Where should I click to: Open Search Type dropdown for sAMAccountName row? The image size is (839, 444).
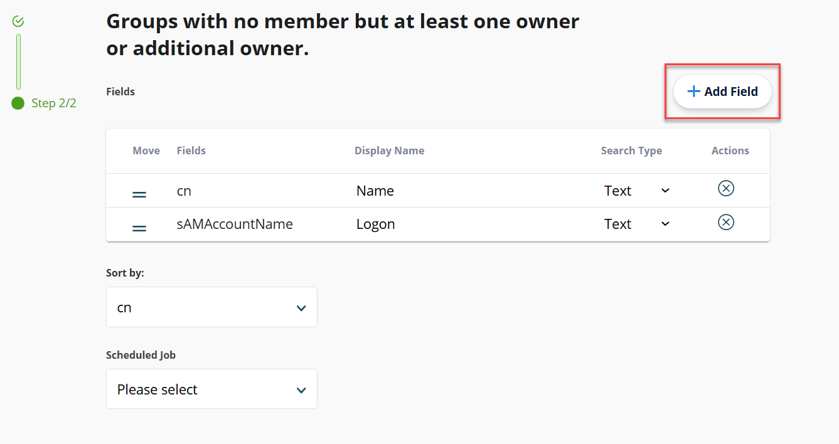pos(637,224)
